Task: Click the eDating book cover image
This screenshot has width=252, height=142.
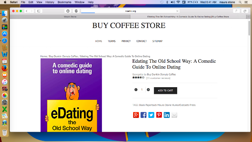Action: click(x=71, y=95)
